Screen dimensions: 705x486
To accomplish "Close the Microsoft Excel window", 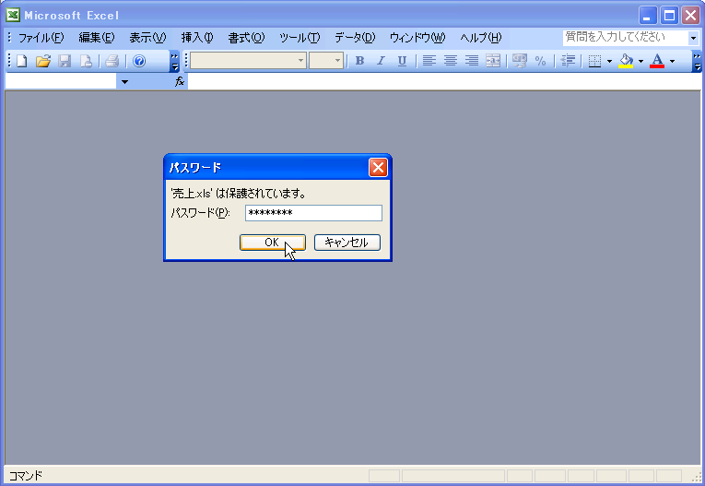I will [690, 16].
